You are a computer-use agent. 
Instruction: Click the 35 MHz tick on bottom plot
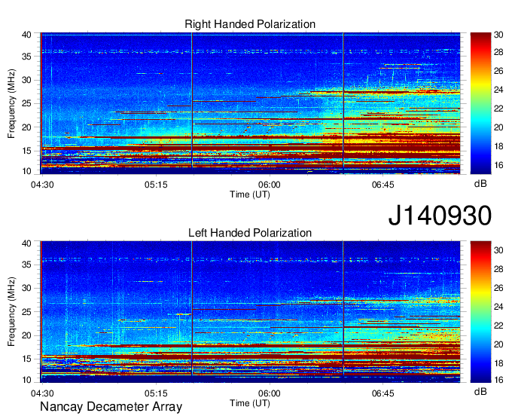(26, 265)
